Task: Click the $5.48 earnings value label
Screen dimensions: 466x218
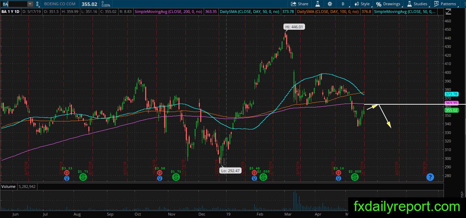Action: [x=255, y=168]
